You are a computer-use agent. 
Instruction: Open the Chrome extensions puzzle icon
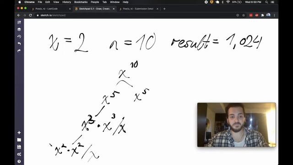pyautogui.click(x=262, y=15)
